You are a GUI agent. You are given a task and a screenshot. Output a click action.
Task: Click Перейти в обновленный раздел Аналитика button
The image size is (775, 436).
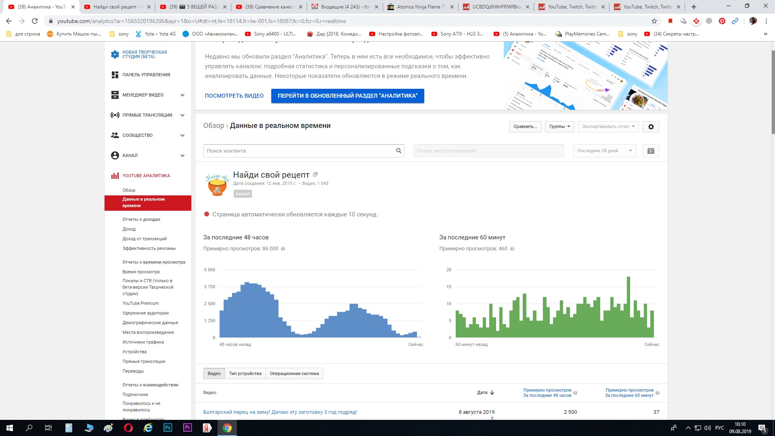coord(348,96)
